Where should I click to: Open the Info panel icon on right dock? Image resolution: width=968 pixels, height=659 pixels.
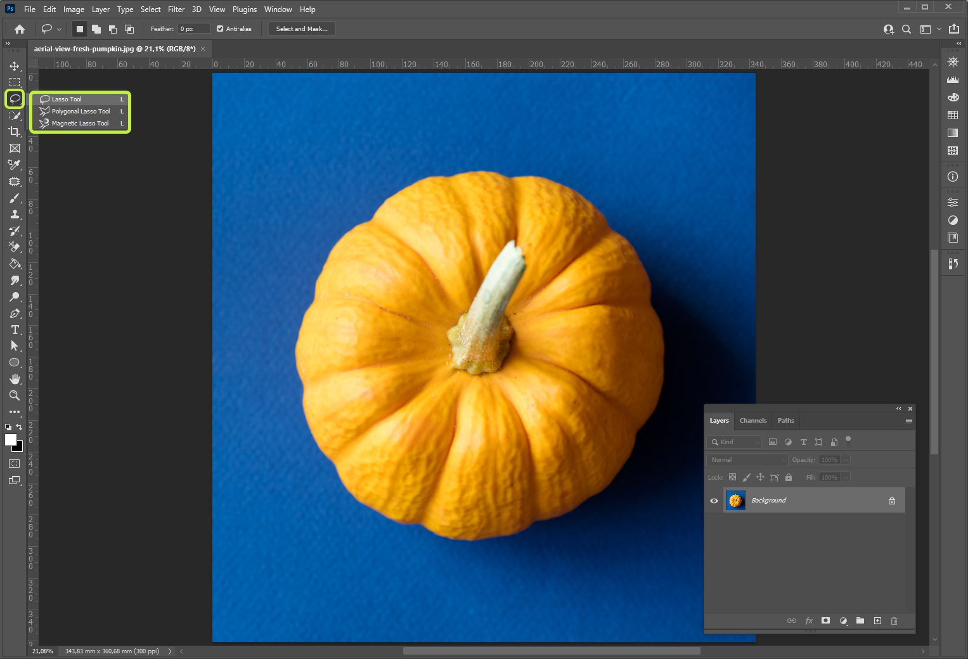(953, 177)
